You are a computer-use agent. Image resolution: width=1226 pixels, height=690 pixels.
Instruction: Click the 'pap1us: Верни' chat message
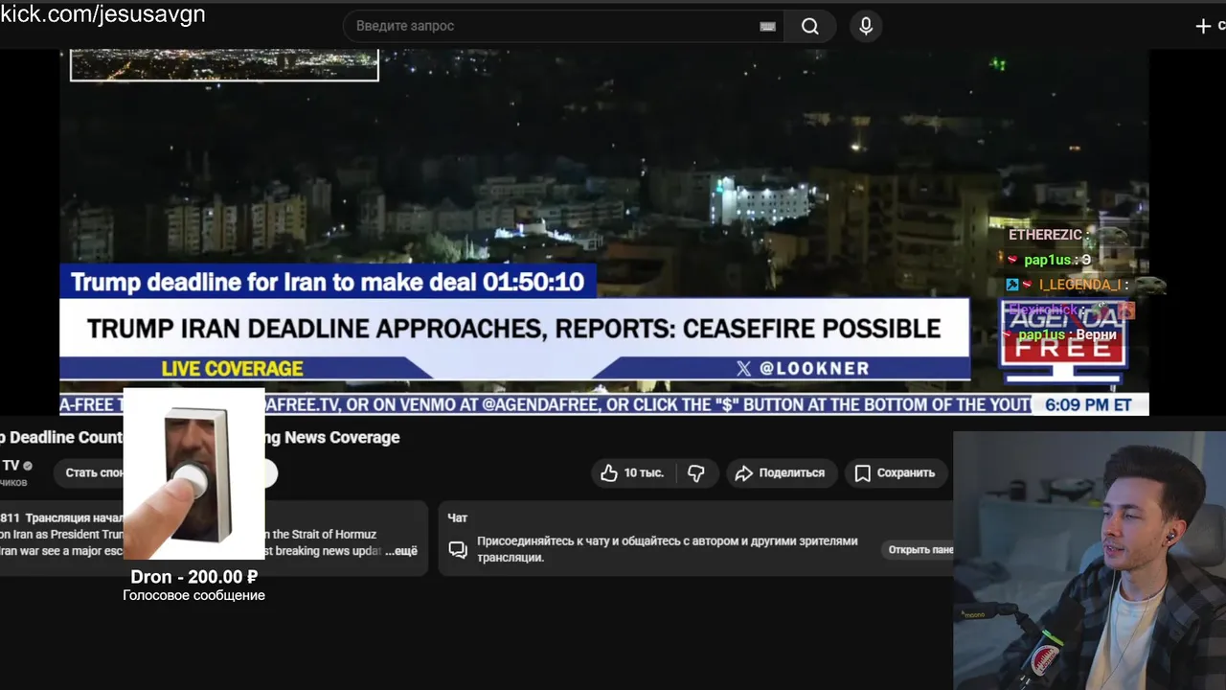coord(1068,335)
